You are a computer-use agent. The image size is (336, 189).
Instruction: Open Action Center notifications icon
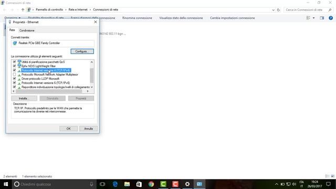point(328,184)
